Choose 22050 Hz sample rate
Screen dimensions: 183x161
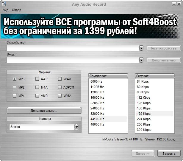tap(108, 103)
